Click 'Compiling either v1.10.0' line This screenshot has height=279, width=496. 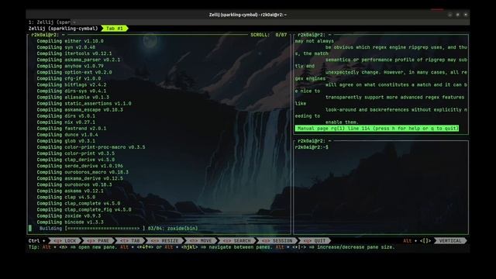(70, 41)
